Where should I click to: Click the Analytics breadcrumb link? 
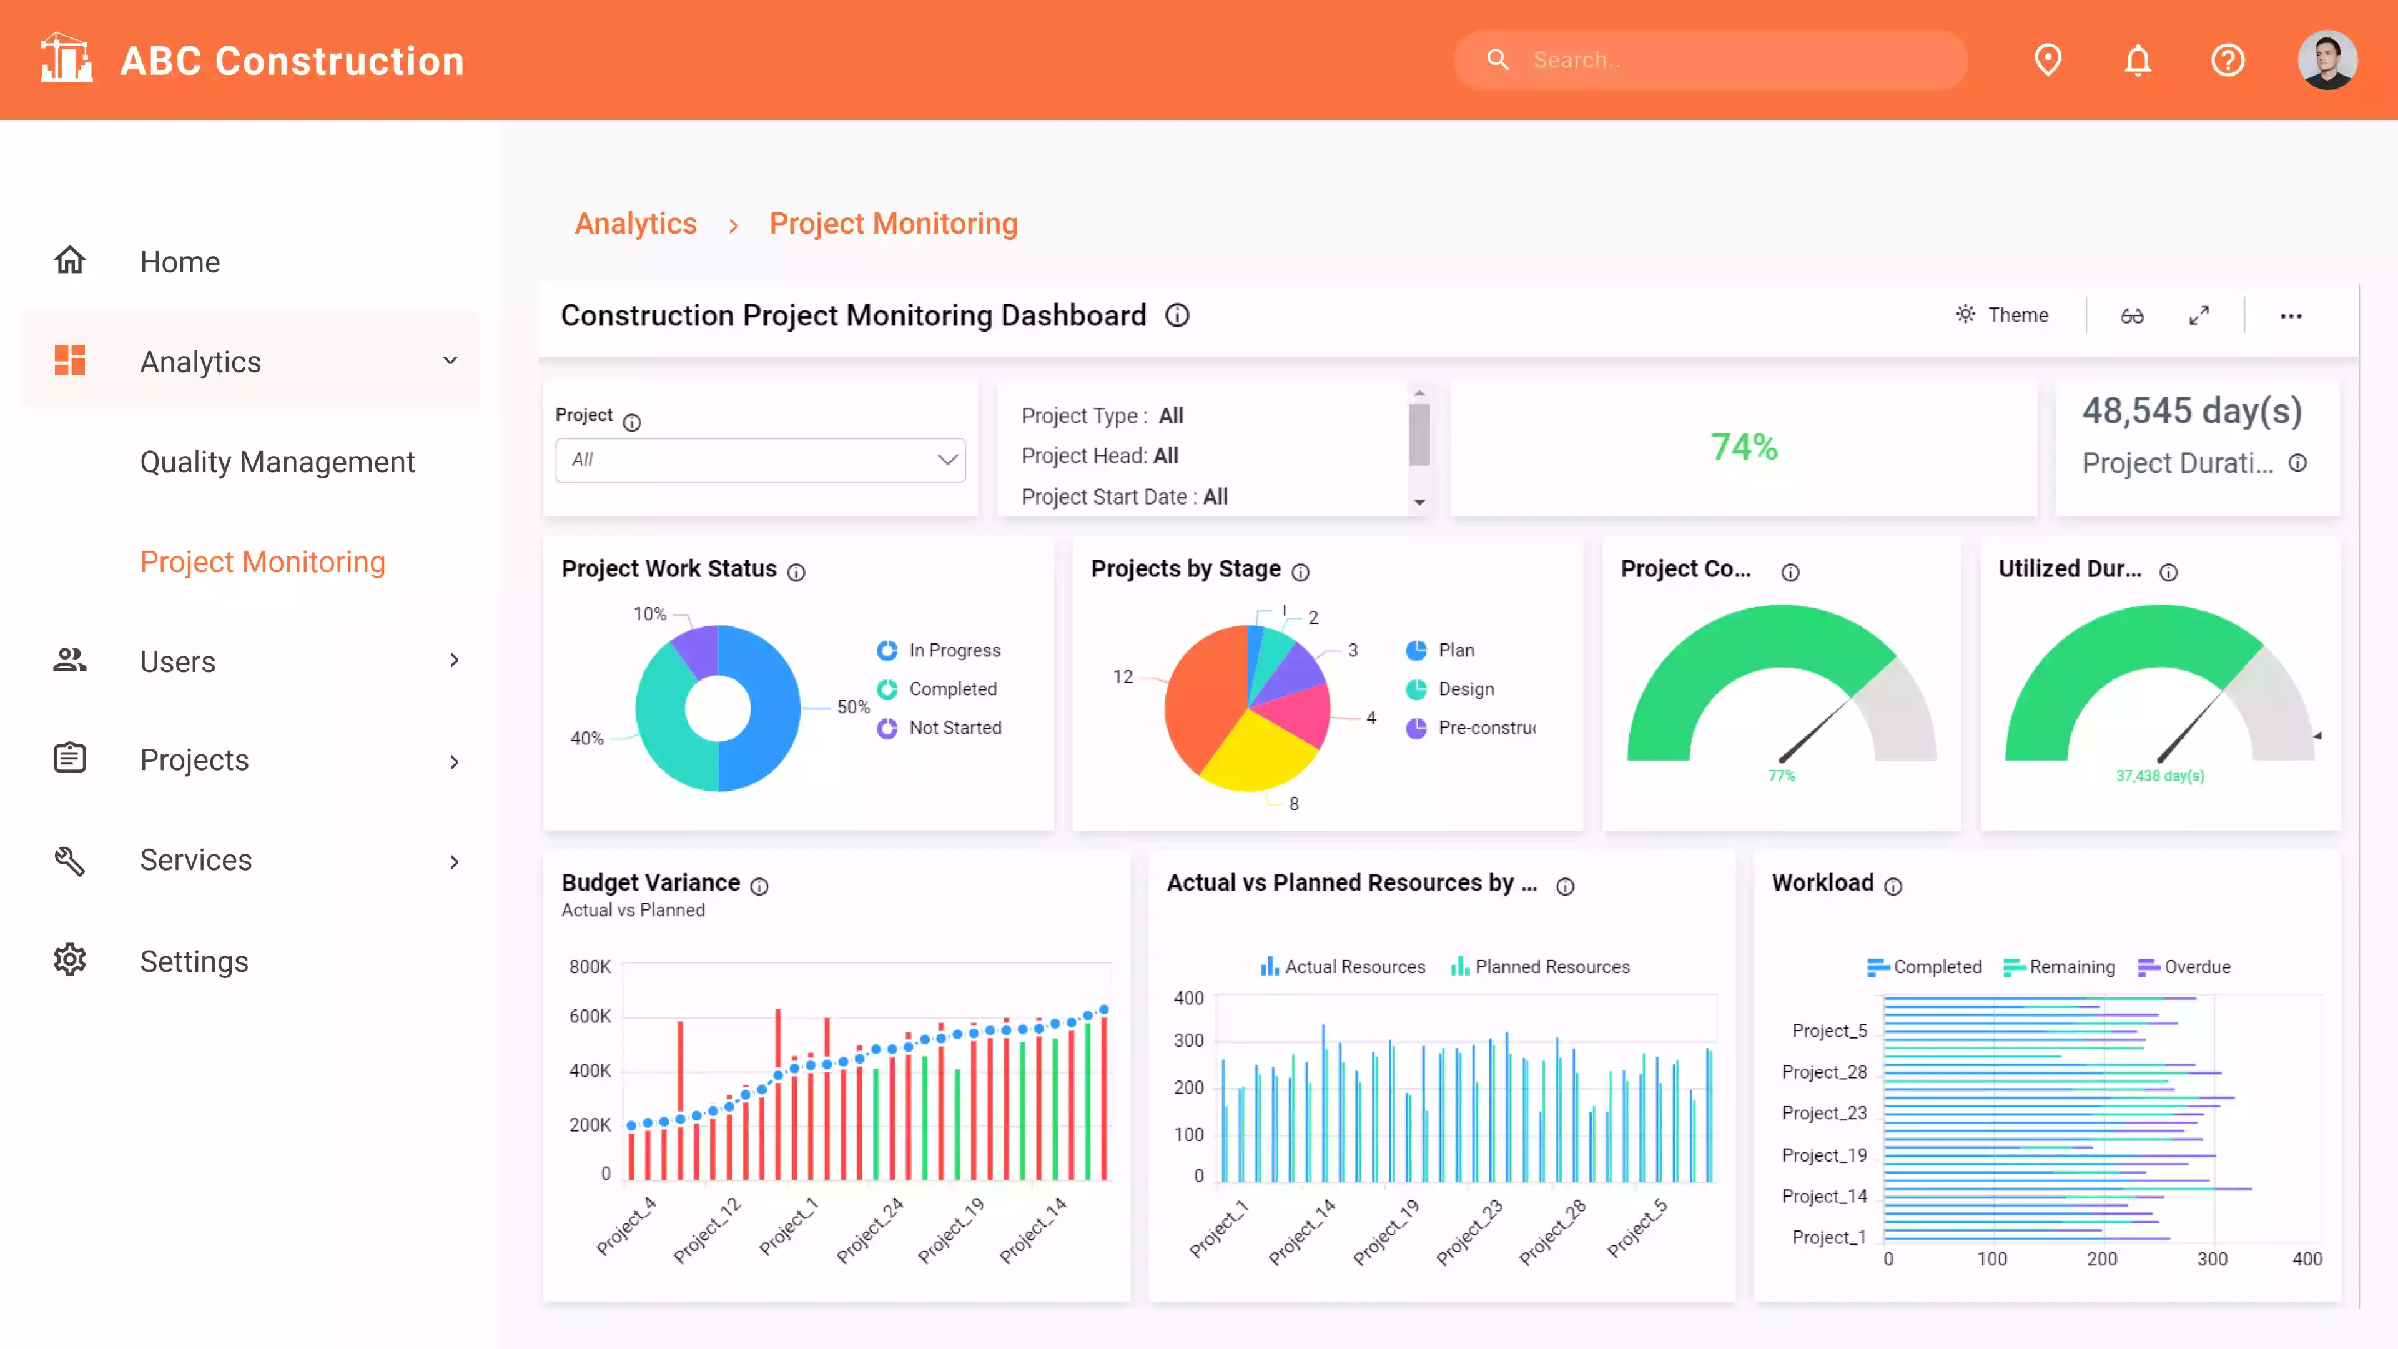click(x=636, y=224)
